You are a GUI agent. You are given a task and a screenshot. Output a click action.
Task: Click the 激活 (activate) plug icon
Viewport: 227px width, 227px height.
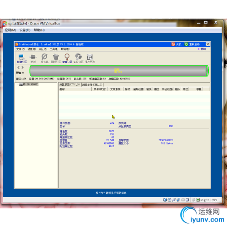tap(33, 59)
